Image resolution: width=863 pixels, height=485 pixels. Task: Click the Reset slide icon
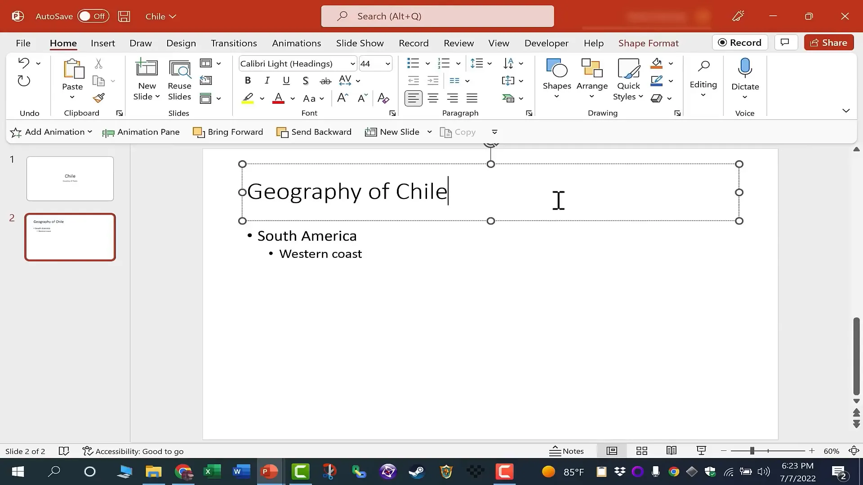pyautogui.click(x=206, y=80)
